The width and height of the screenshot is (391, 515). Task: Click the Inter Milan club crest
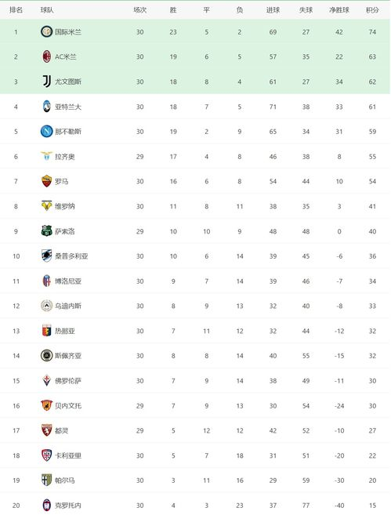tap(46, 31)
